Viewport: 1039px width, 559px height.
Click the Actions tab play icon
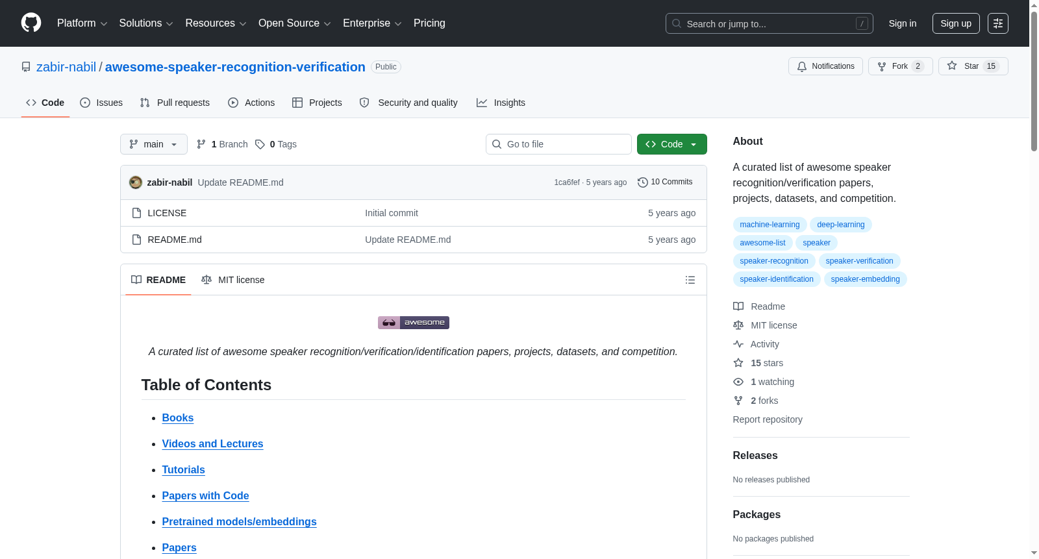(x=233, y=103)
